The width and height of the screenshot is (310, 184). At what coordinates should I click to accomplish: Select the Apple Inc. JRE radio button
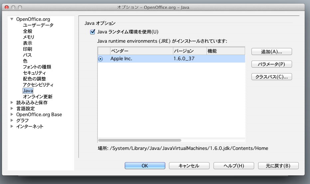pos(100,59)
